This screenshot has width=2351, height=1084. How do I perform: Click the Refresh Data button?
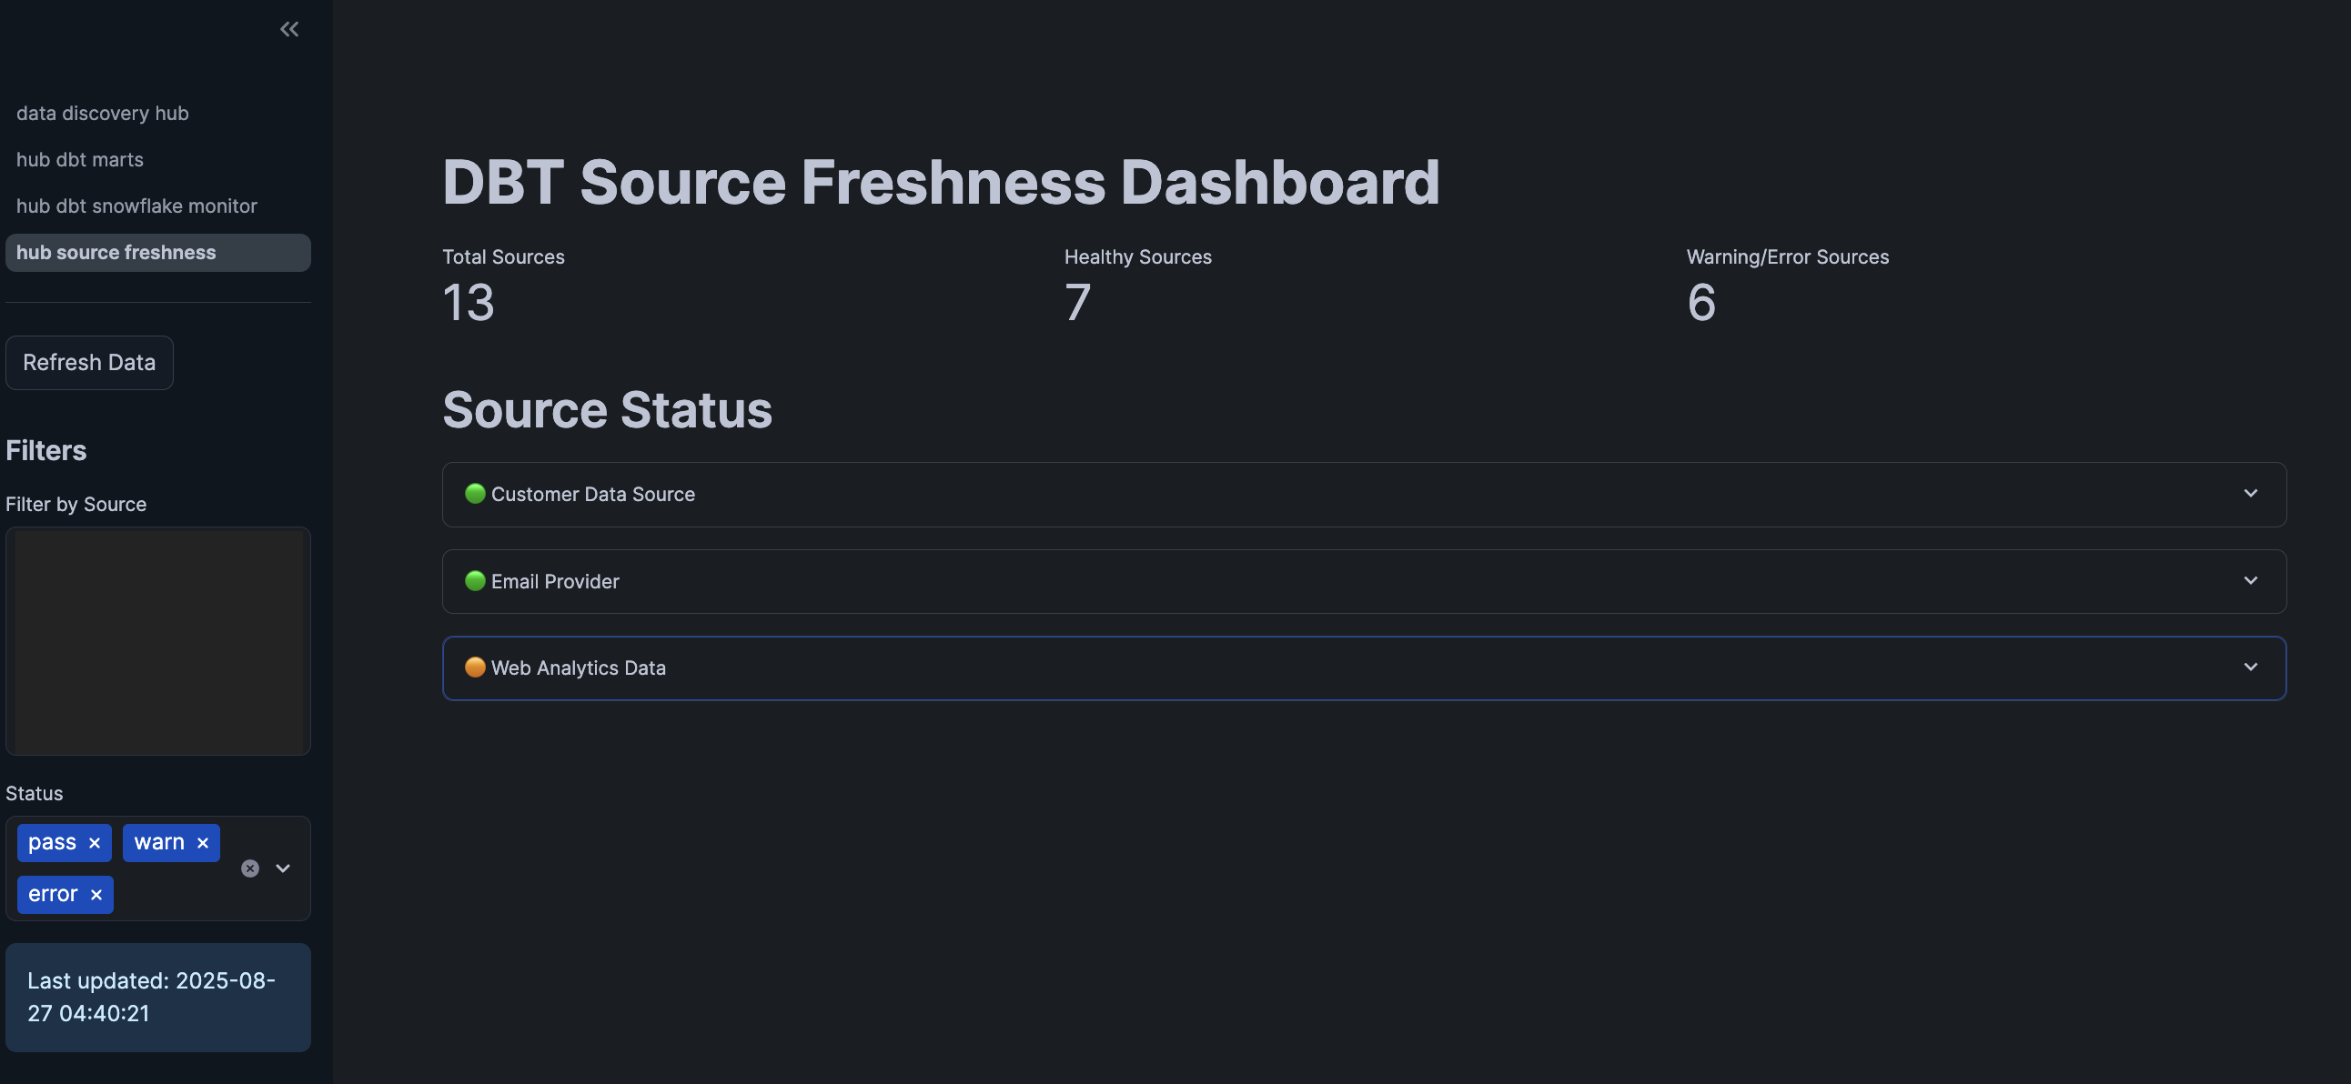tap(88, 362)
